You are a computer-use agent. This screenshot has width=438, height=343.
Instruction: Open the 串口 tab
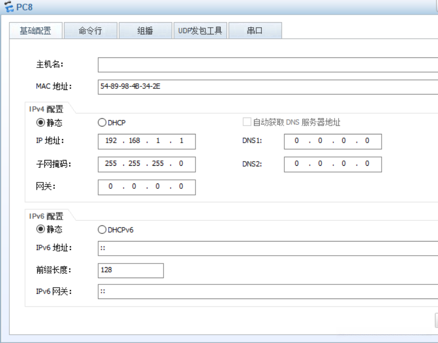click(x=255, y=30)
